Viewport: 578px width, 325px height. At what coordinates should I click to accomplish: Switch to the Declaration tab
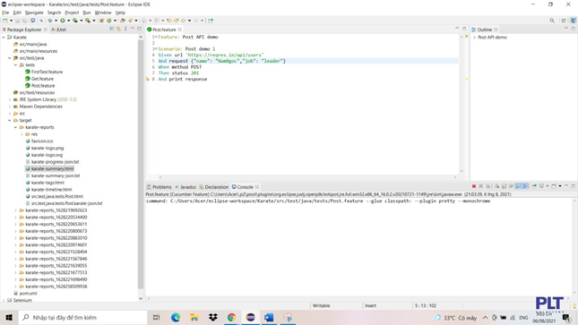(214, 187)
